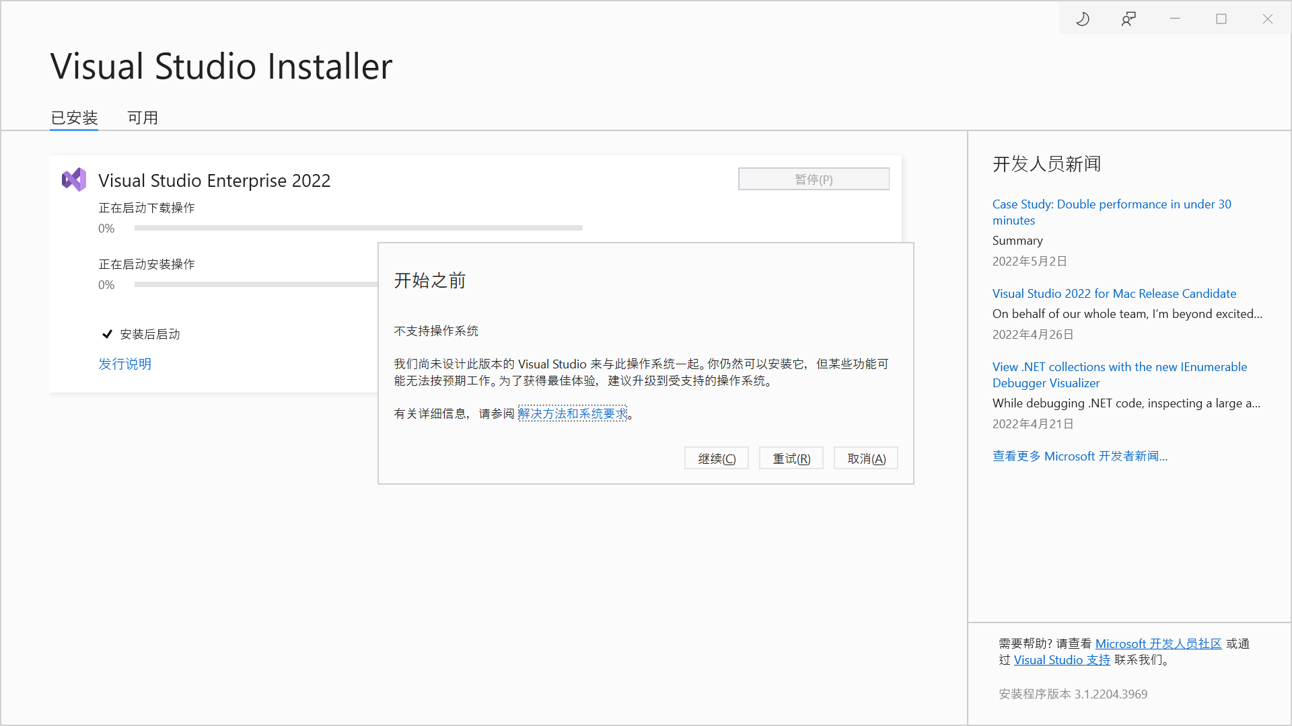This screenshot has height=726, width=1292.
Task: Switch to the 可用 tab
Action: (143, 118)
